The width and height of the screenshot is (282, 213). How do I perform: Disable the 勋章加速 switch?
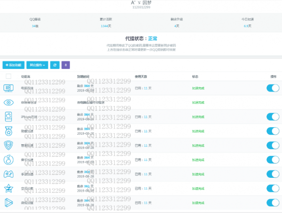pos(273,131)
